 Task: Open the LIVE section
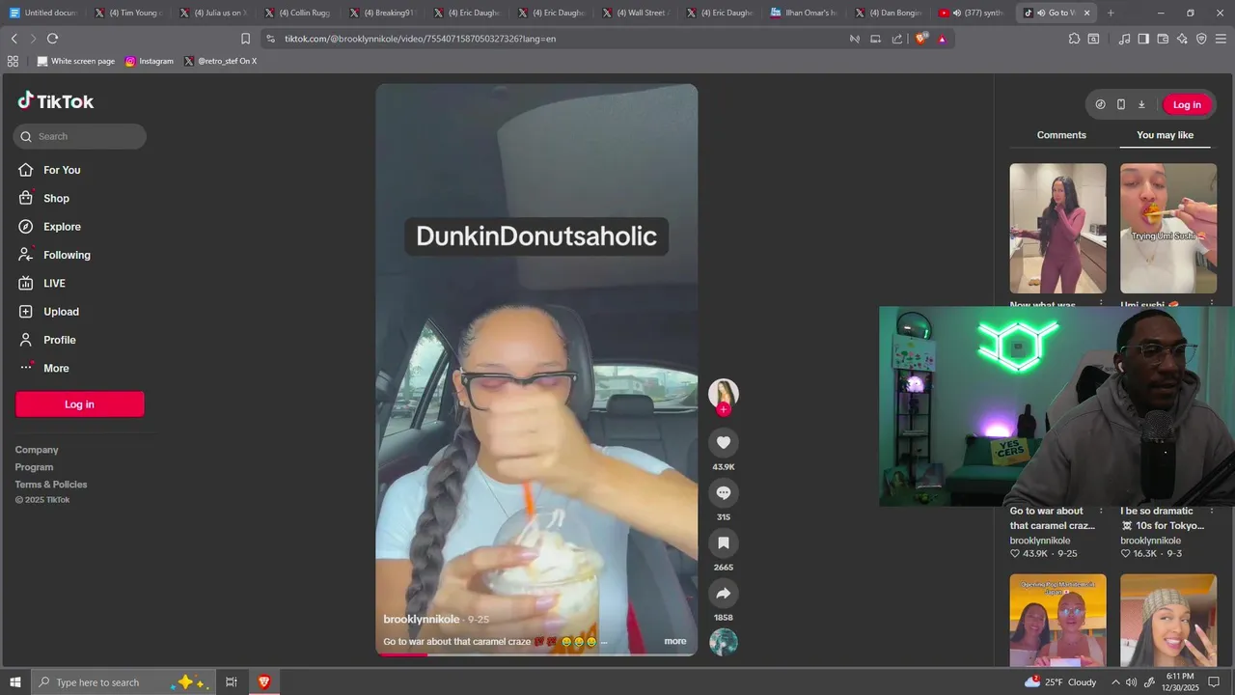coord(54,283)
